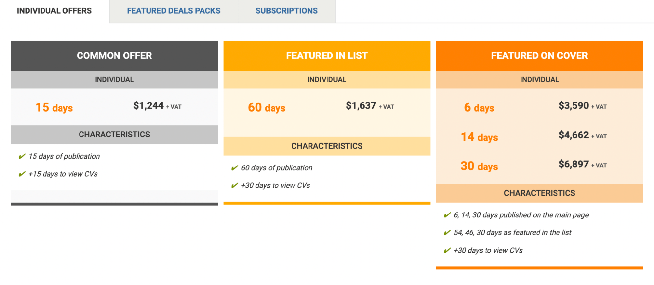
Task: Choose the 30 days cover option
Action: (x=479, y=166)
